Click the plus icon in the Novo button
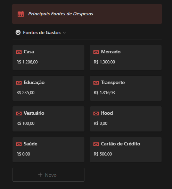 click(x=40, y=175)
